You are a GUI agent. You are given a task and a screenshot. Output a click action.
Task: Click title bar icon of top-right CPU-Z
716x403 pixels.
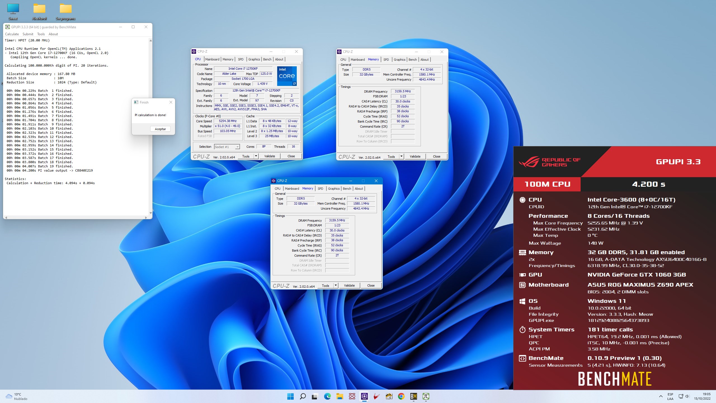[x=339, y=52]
